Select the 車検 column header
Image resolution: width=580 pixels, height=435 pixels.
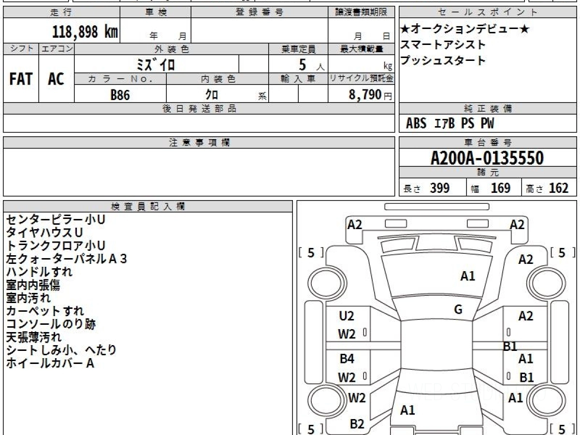[155, 13]
